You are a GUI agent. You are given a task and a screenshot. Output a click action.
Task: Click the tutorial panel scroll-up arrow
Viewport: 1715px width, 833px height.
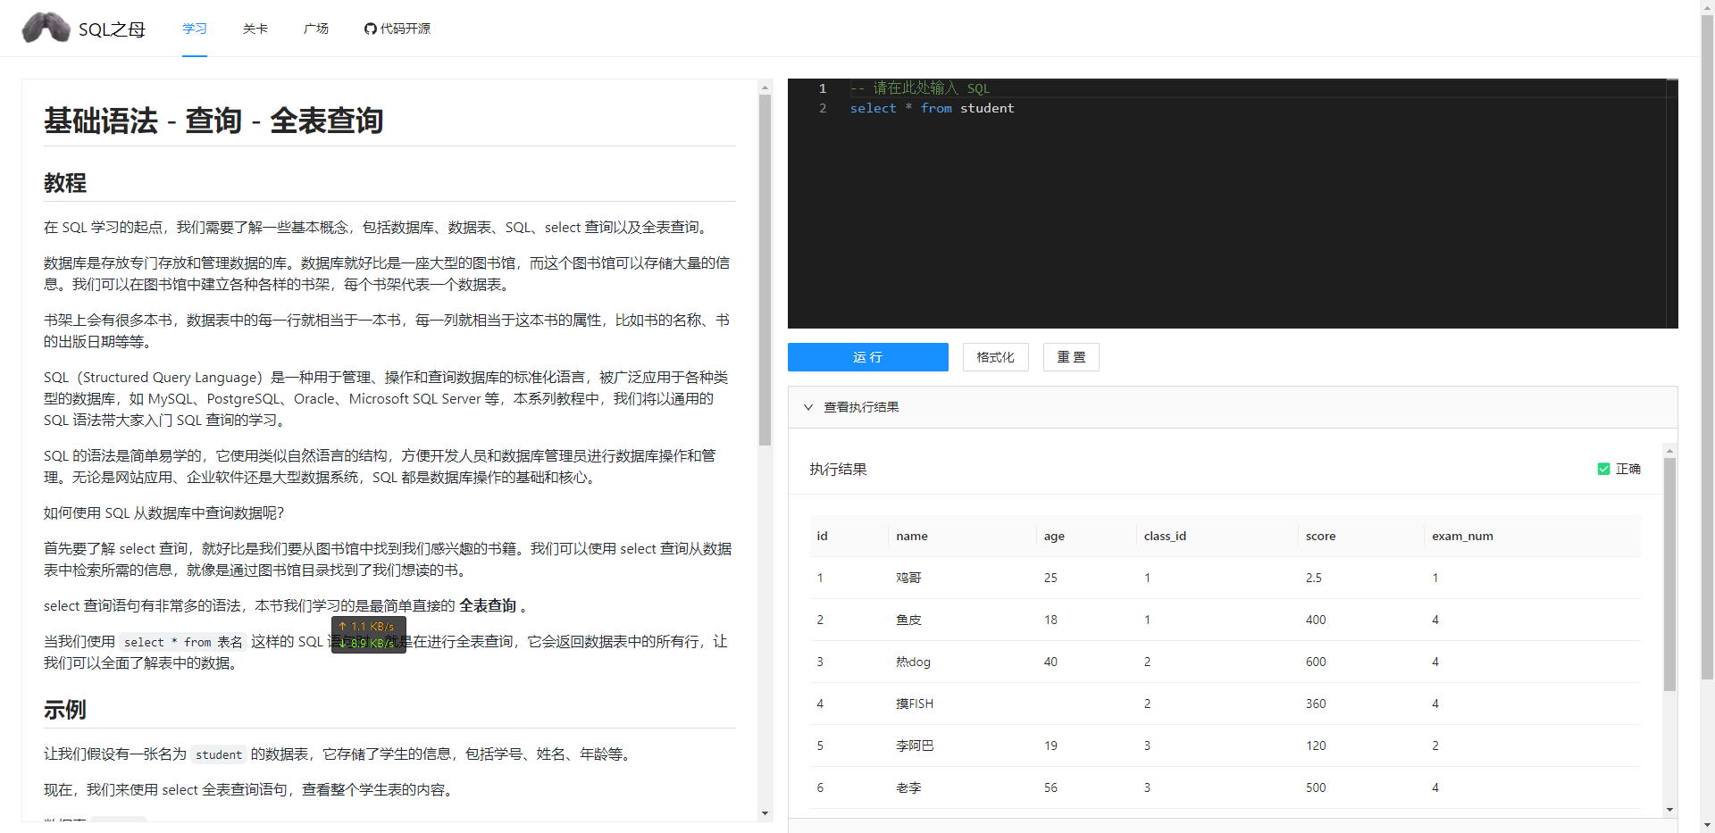click(x=765, y=87)
